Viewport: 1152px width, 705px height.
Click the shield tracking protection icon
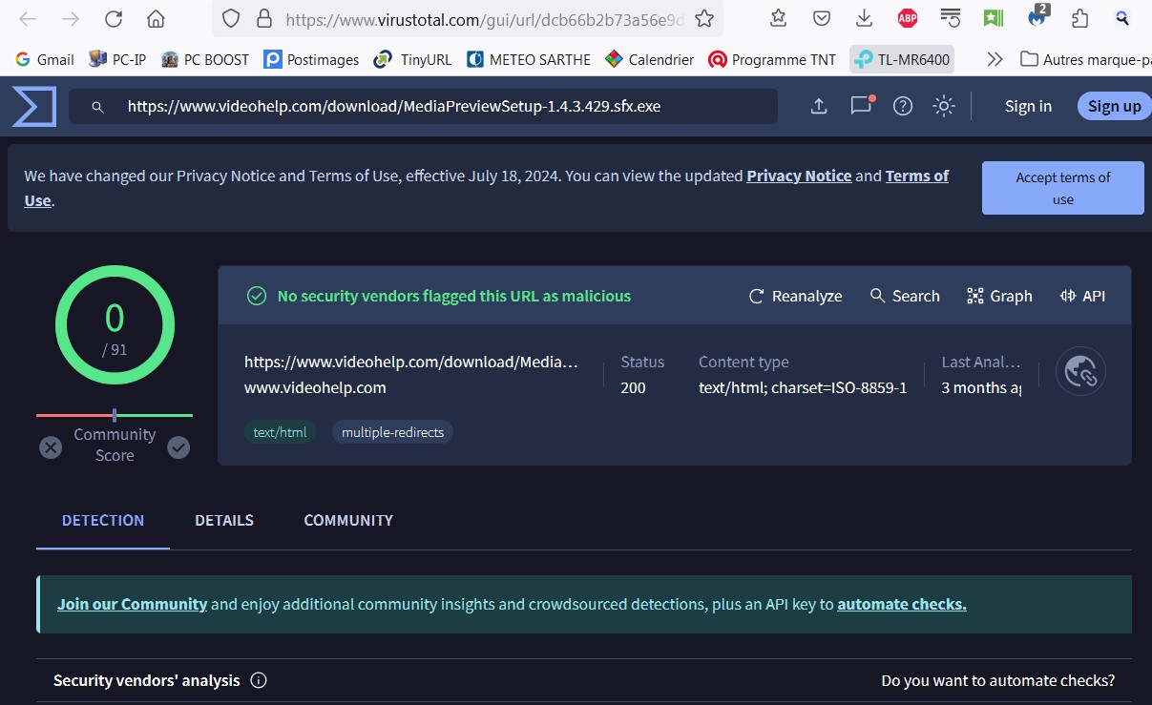(231, 19)
